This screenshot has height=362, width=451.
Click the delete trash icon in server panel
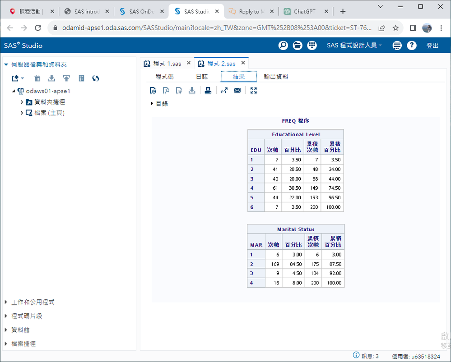pyautogui.click(x=37, y=78)
